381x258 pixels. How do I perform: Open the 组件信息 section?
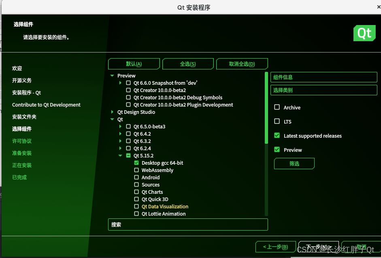pos(324,77)
